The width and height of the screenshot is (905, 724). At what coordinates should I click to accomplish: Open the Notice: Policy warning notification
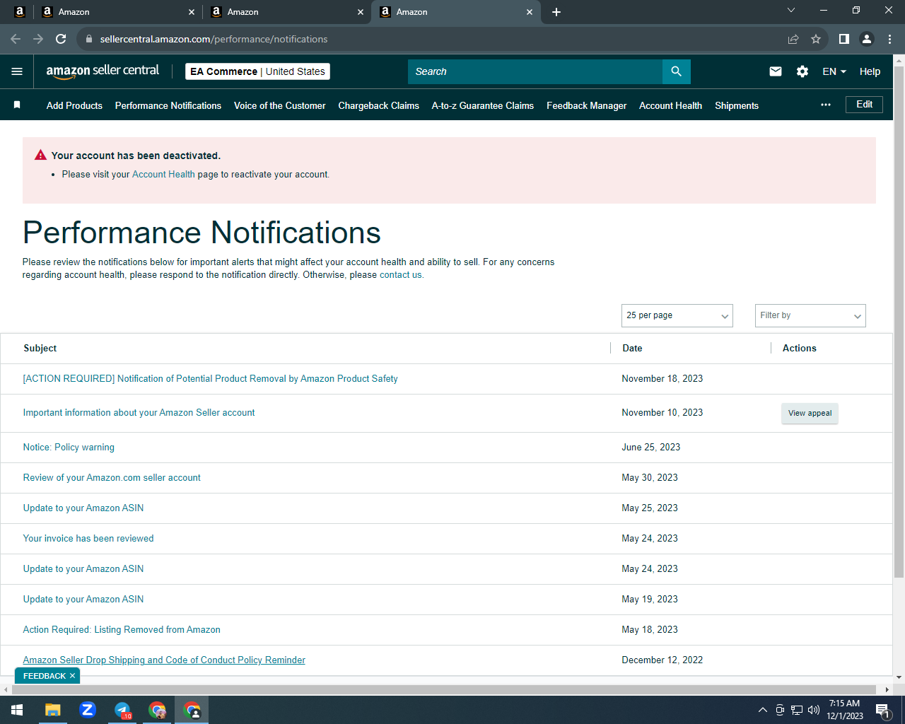pyautogui.click(x=69, y=448)
